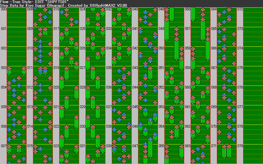Click the right freeze arrow starting measure 003
Screen dimensions: 263x164
24,71
